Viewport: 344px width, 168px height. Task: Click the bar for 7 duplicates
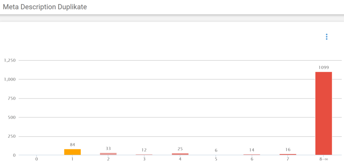coord(288,155)
